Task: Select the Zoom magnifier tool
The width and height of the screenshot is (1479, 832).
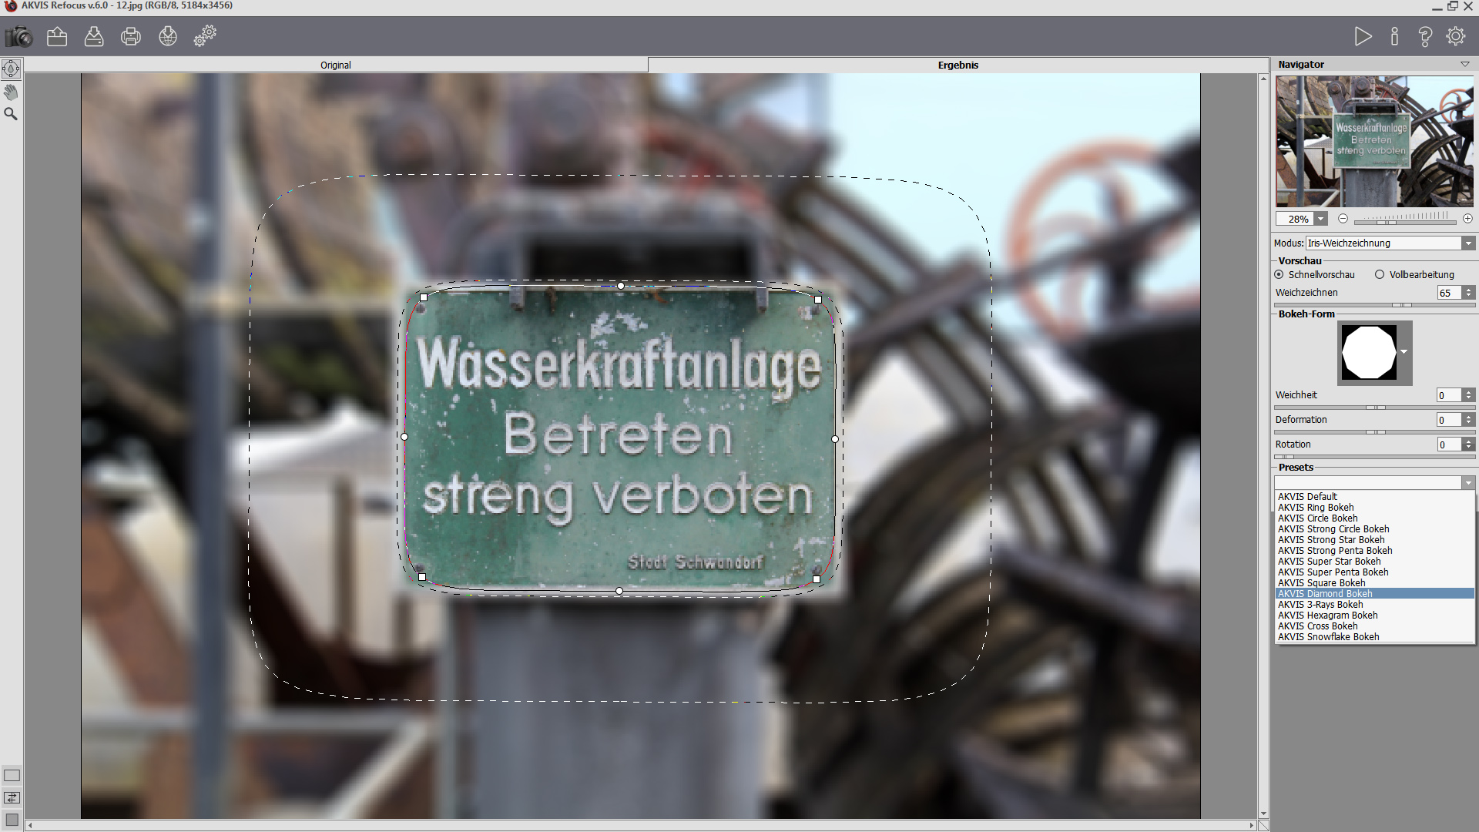Action: (x=11, y=114)
